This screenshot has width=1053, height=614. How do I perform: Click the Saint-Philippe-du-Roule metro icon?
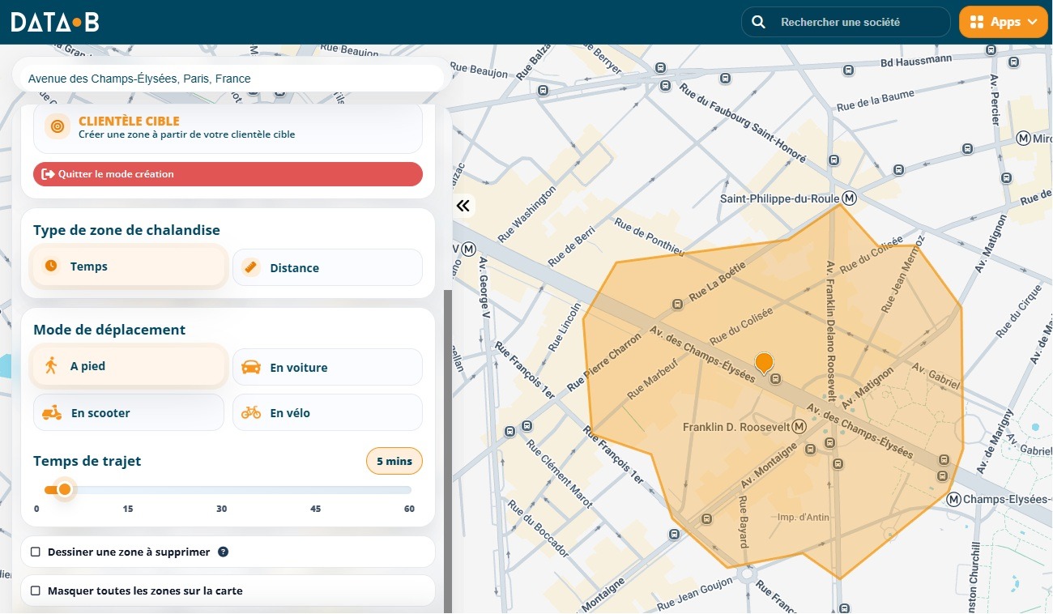tap(849, 198)
